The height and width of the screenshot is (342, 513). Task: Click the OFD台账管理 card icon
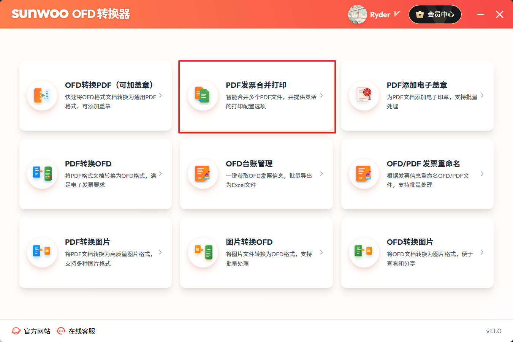point(203,174)
